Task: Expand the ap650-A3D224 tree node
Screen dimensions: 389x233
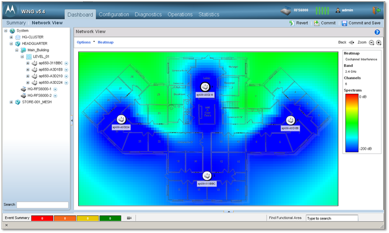Action: point(28,83)
